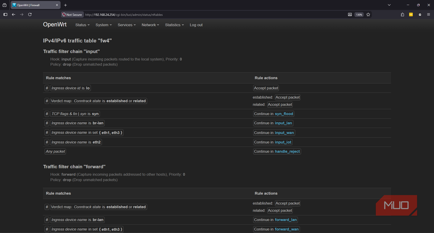The height and width of the screenshot is (233, 434).
Task: Click # marker beside TCP flags rule
Action: click(x=47, y=114)
